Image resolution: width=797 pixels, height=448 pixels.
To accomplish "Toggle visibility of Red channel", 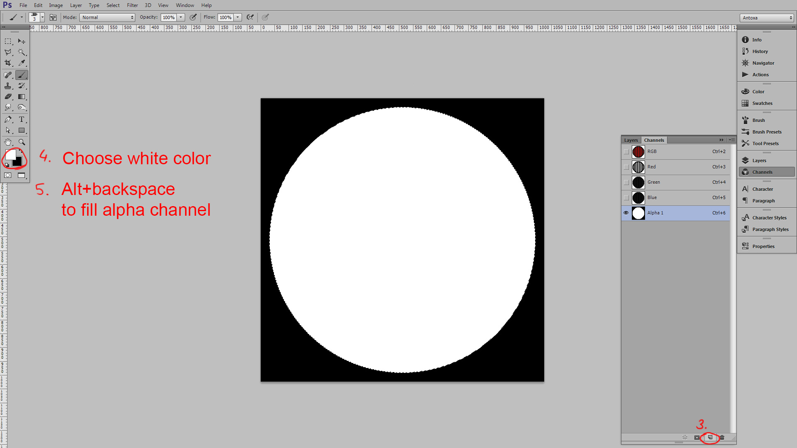I will 626,167.
